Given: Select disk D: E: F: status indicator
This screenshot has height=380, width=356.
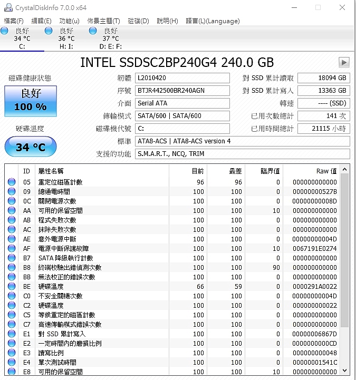Looking at the screenshot, I should (93, 31).
